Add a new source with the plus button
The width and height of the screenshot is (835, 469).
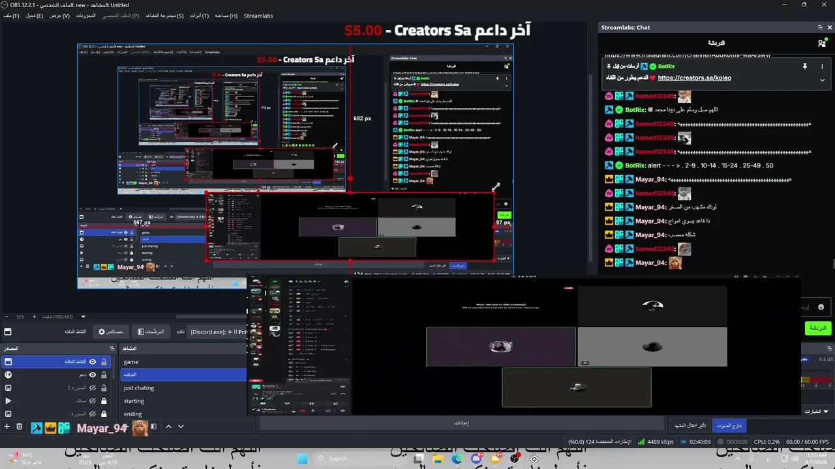pyautogui.click(x=7, y=427)
